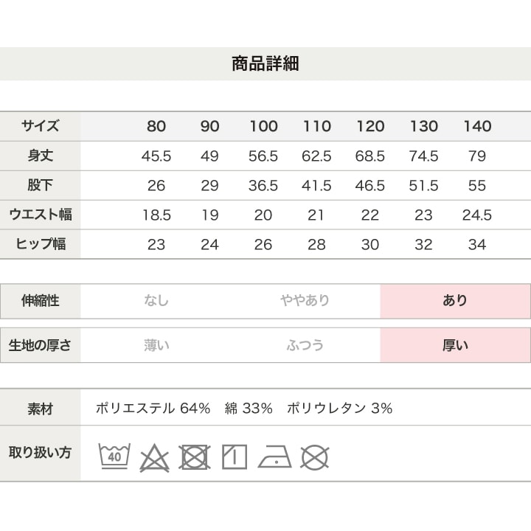
Task: Select the なし stretch option
Action: [156, 301]
